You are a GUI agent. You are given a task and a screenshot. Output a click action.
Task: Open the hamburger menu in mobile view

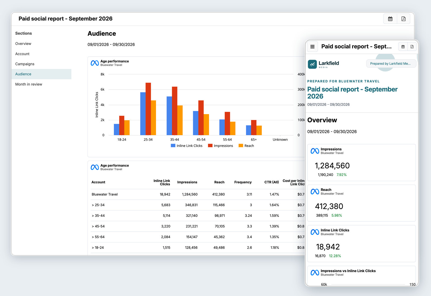coord(312,47)
